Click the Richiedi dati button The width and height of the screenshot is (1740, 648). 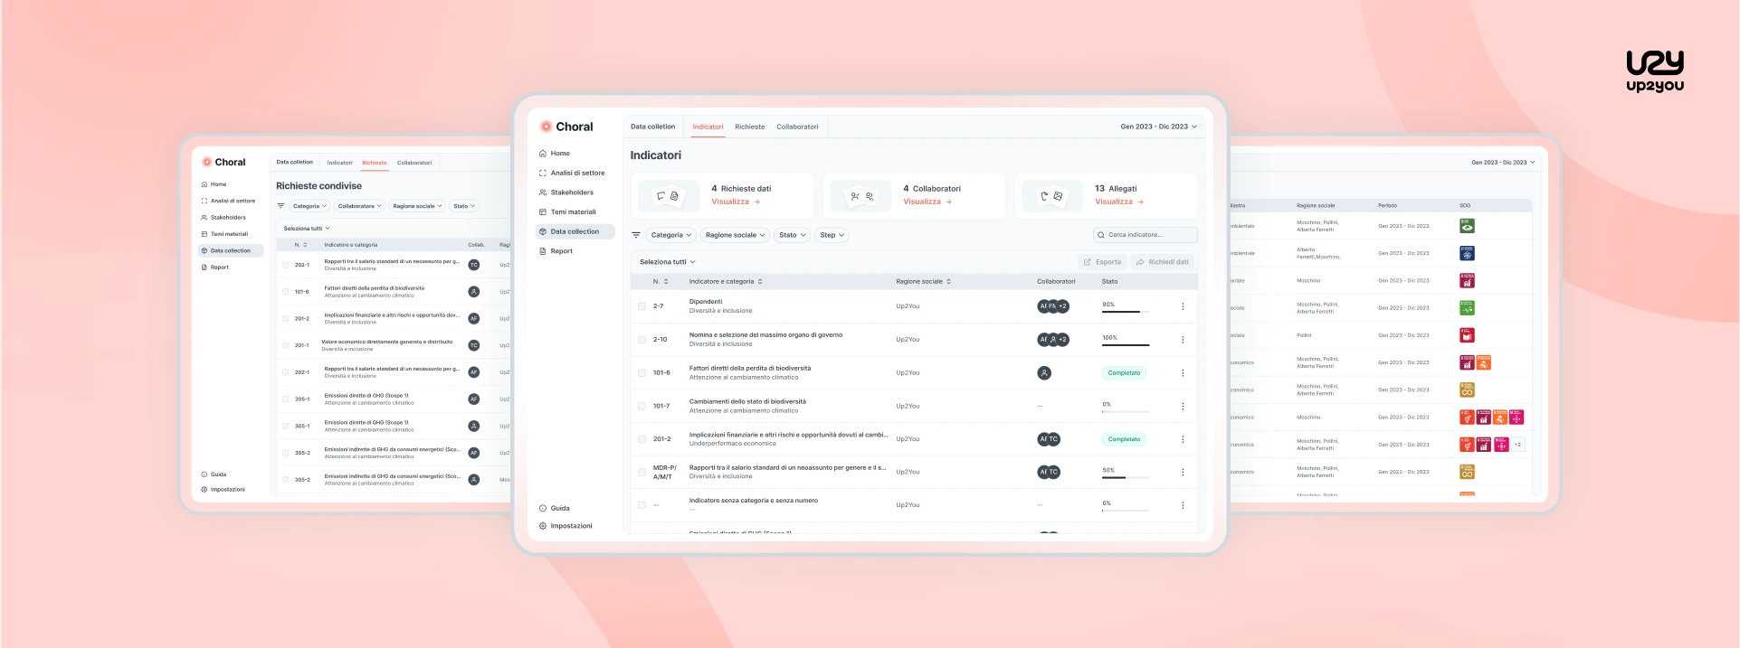click(1162, 262)
